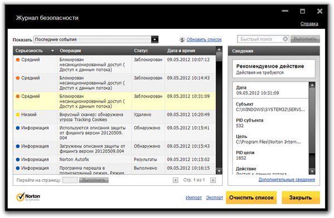
Task: Click the Удалено status cell
Action: (x=143, y=115)
